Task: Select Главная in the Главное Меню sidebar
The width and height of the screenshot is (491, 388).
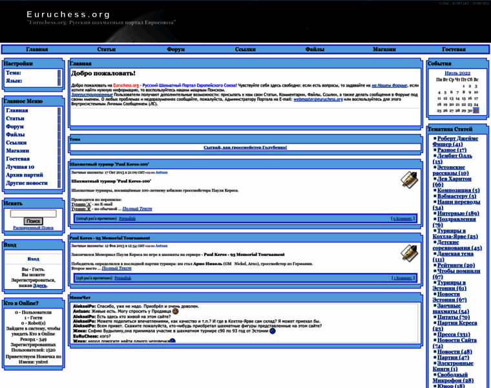Action: tap(17, 111)
